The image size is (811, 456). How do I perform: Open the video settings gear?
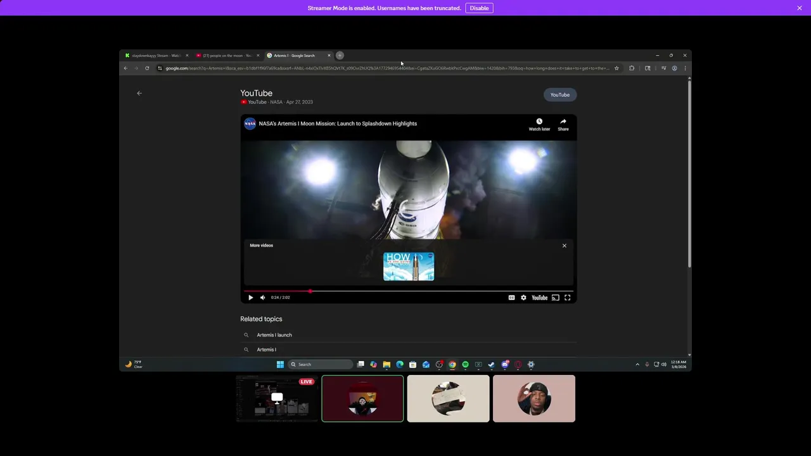pyautogui.click(x=523, y=298)
